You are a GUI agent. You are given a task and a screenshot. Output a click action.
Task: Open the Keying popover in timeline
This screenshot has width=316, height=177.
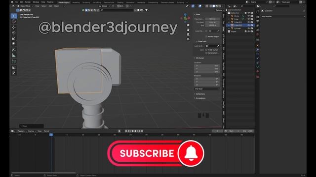coord(32,131)
